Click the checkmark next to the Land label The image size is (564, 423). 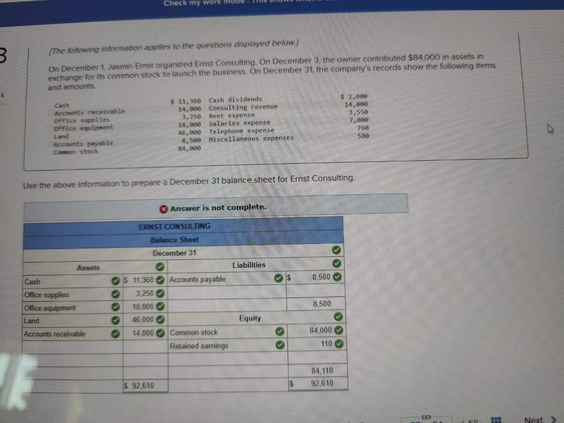coord(116,320)
